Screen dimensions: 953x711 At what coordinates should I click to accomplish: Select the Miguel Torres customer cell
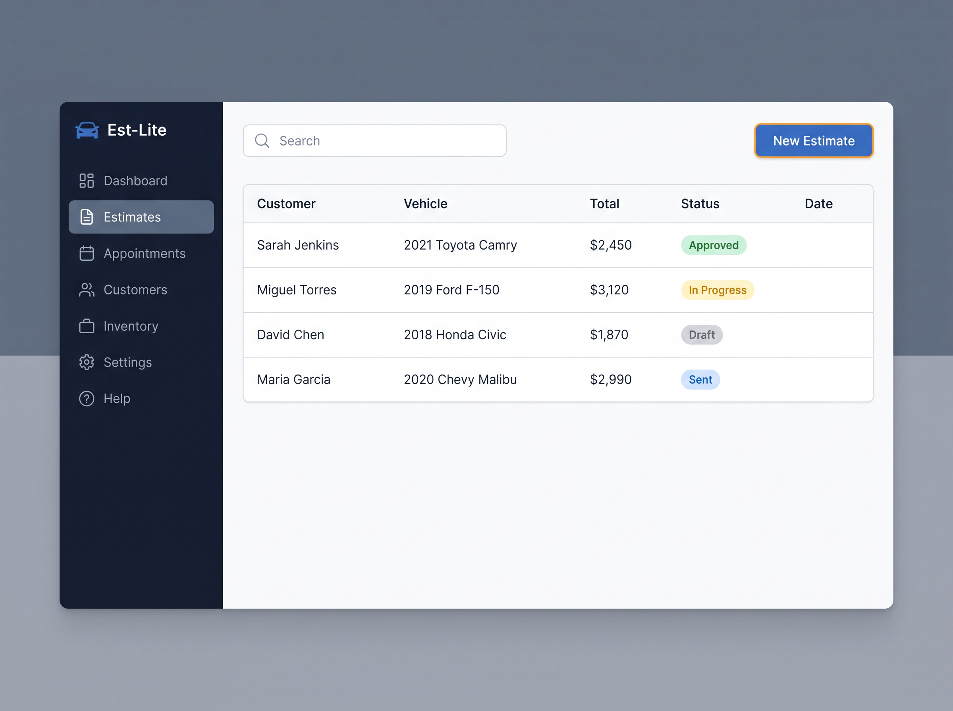(x=297, y=290)
